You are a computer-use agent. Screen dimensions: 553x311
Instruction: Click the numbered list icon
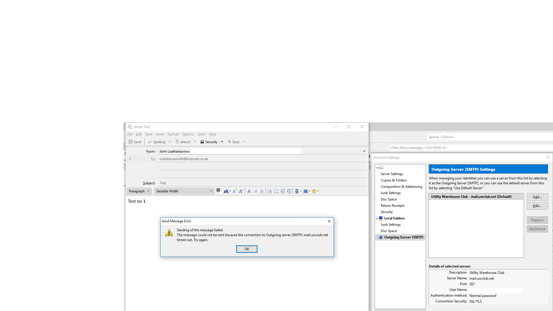(x=276, y=191)
